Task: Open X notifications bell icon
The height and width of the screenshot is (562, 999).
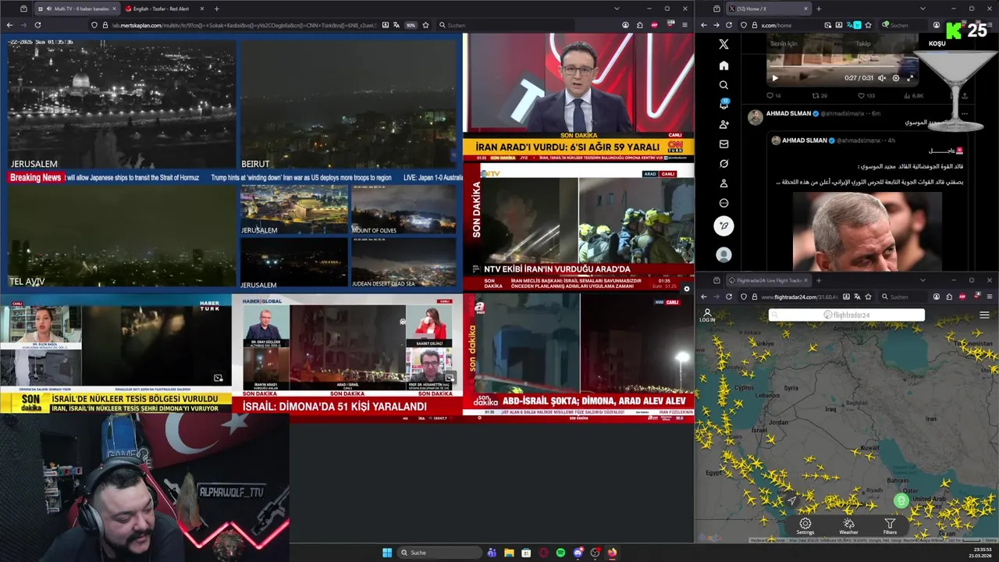Action: [723, 105]
